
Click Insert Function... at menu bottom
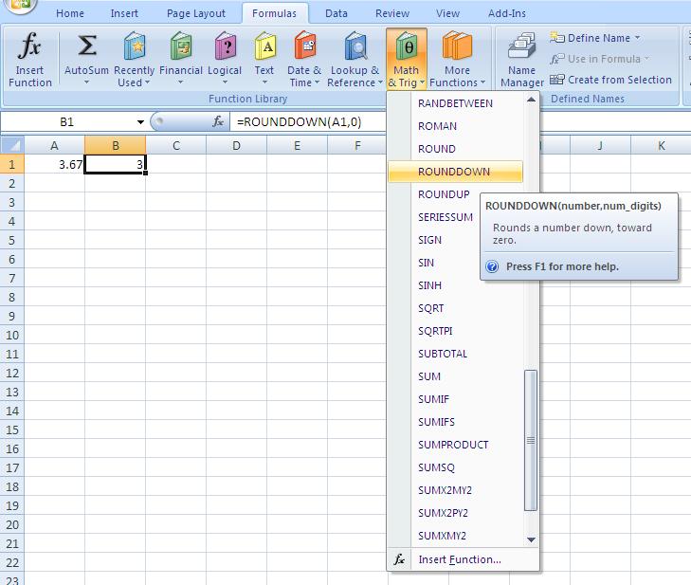coord(463,559)
